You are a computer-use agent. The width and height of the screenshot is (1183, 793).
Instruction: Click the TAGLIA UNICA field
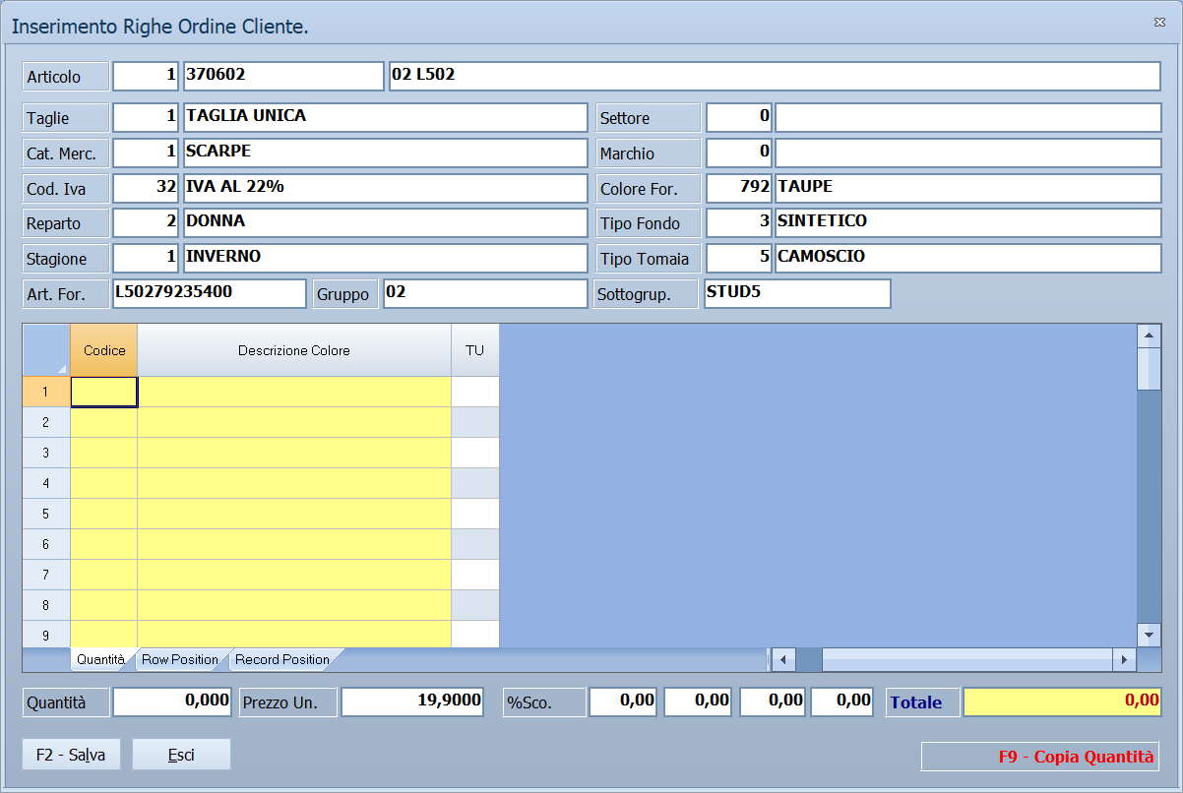tap(386, 117)
